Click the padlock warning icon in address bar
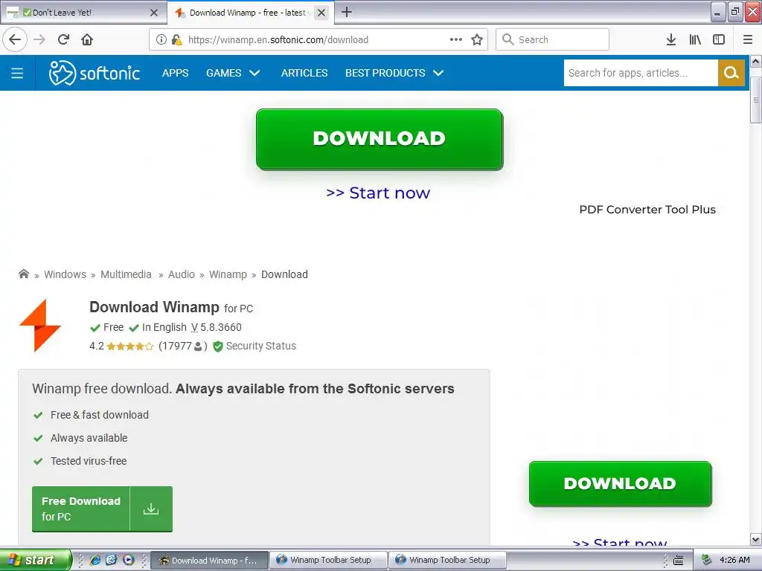This screenshot has height=571, width=762. [x=177, y=40]
